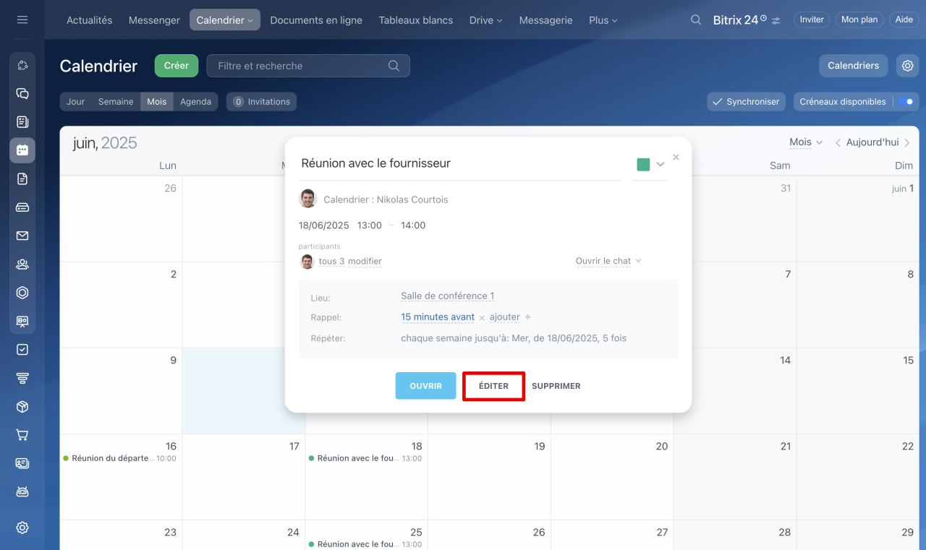Click the Inviter button

click(812, 20)
